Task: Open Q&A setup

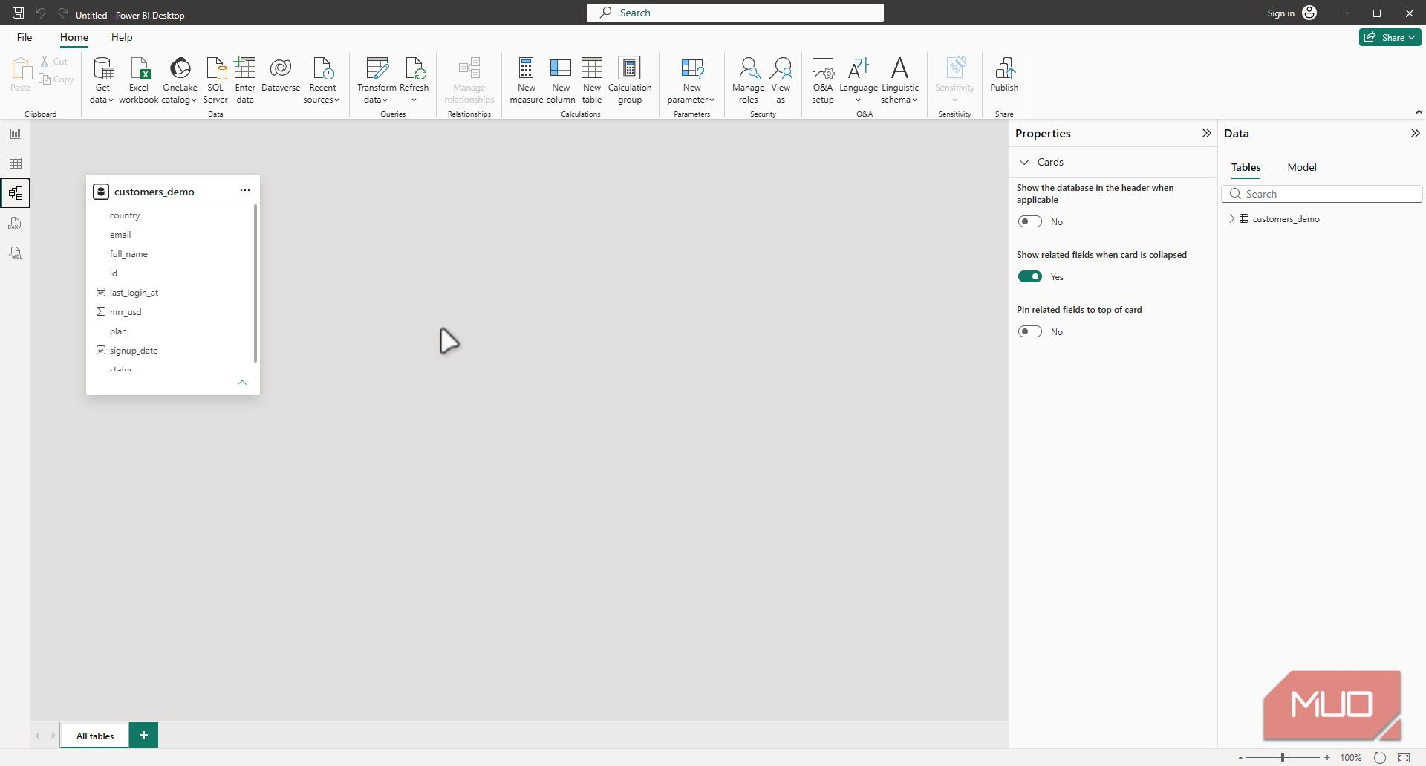Action: (823, 80)
